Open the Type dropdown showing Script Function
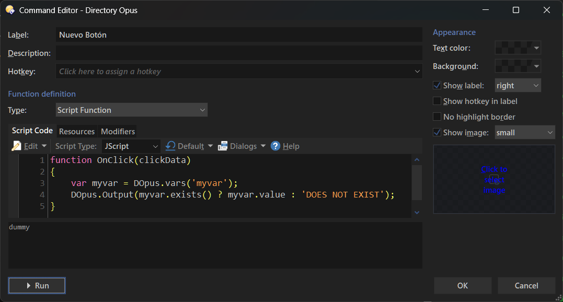 coord(131,110)
